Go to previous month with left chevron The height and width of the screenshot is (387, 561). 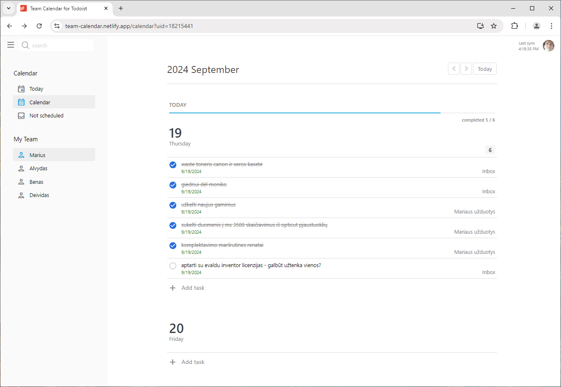[x=453, y=68]
